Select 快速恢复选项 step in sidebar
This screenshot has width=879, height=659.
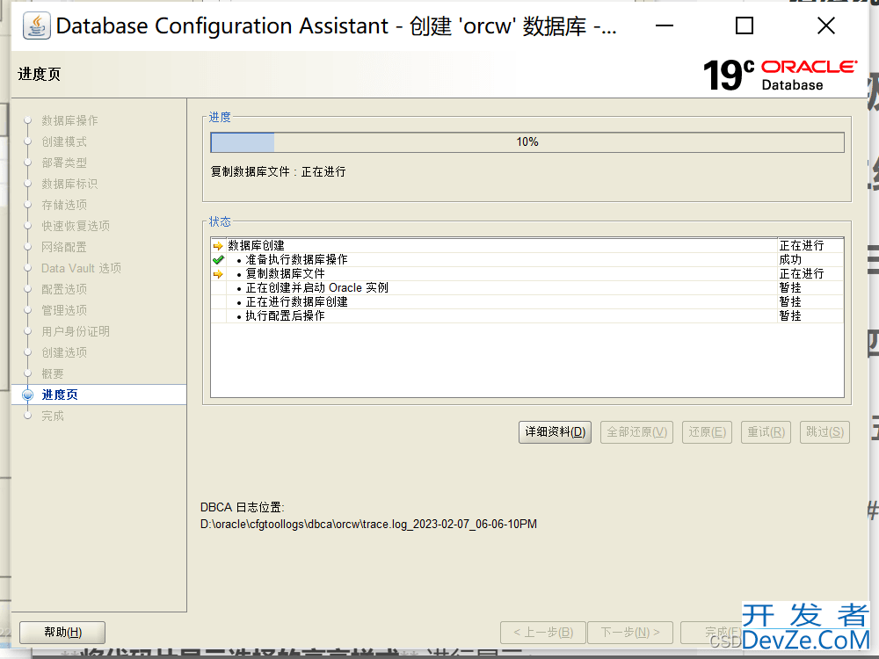coord(76,227)
